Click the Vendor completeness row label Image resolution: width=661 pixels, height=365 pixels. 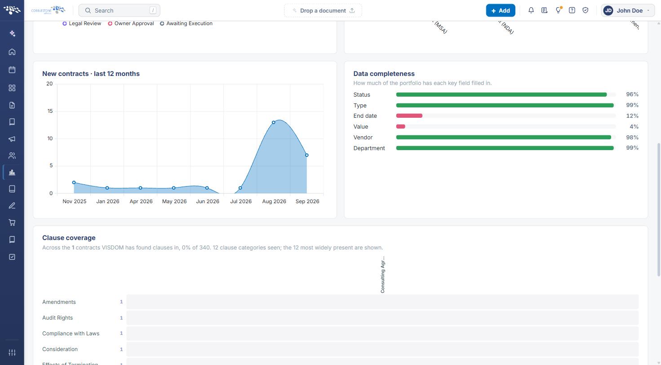[x=363, y=138]
